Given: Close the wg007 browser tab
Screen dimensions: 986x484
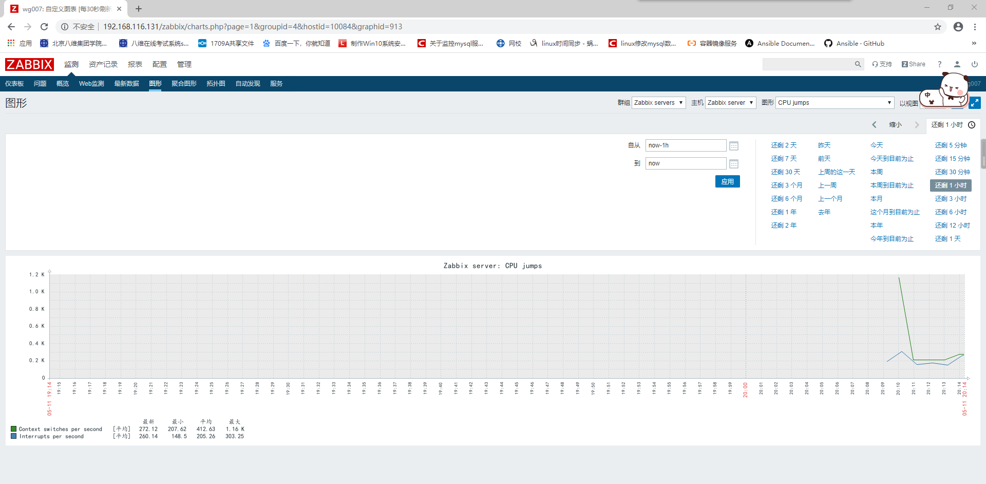Looking at the screenshot, I should tap(119, 9).
